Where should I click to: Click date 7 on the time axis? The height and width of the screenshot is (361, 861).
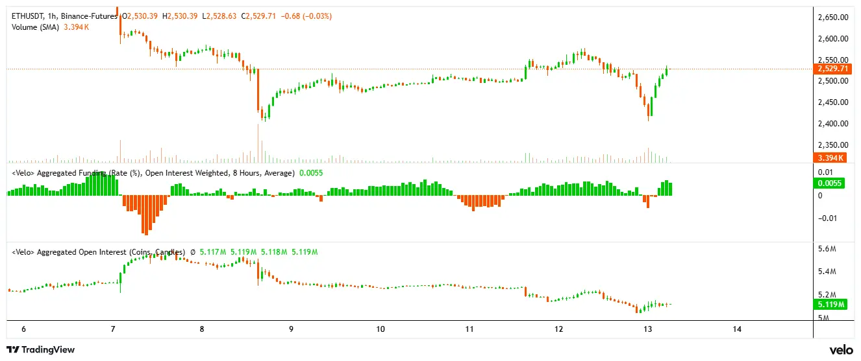(113, 329)
